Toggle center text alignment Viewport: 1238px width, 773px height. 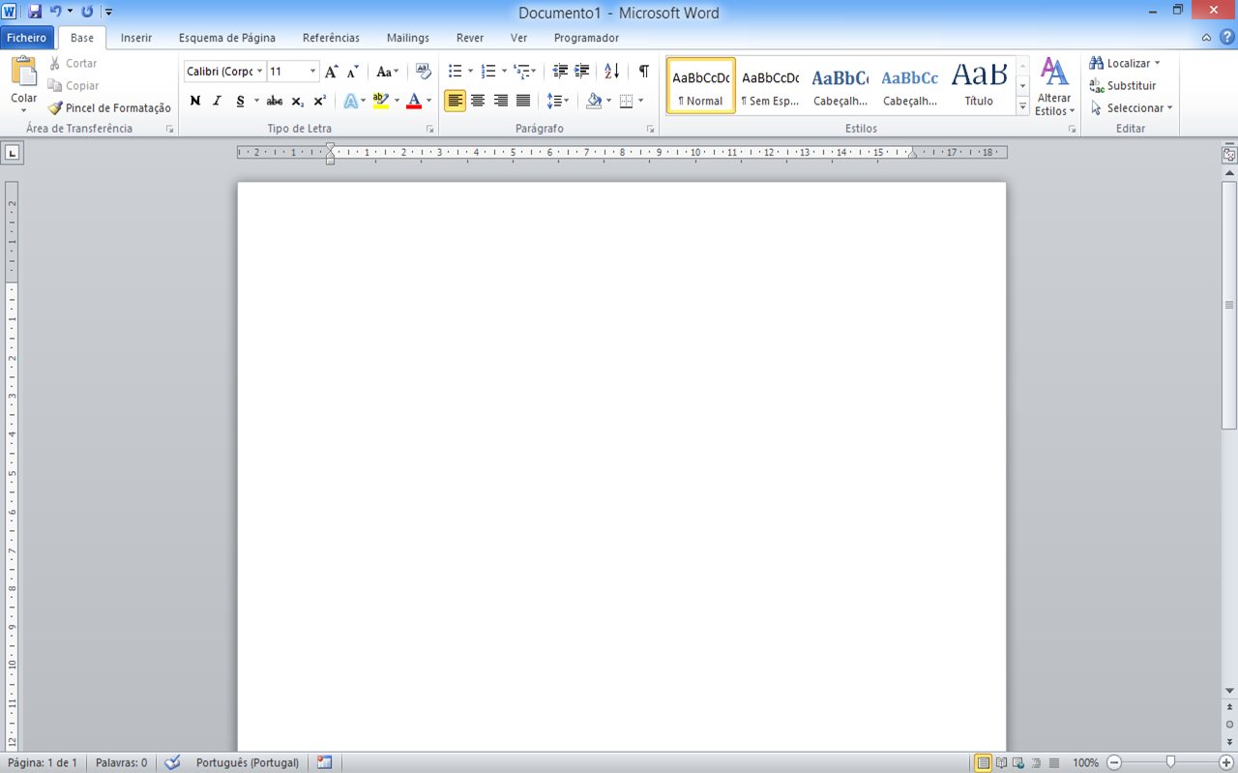click(478, 101)
